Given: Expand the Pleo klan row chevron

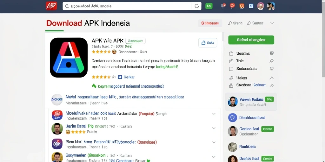Looking at the screenshot, I should (214, 142).
